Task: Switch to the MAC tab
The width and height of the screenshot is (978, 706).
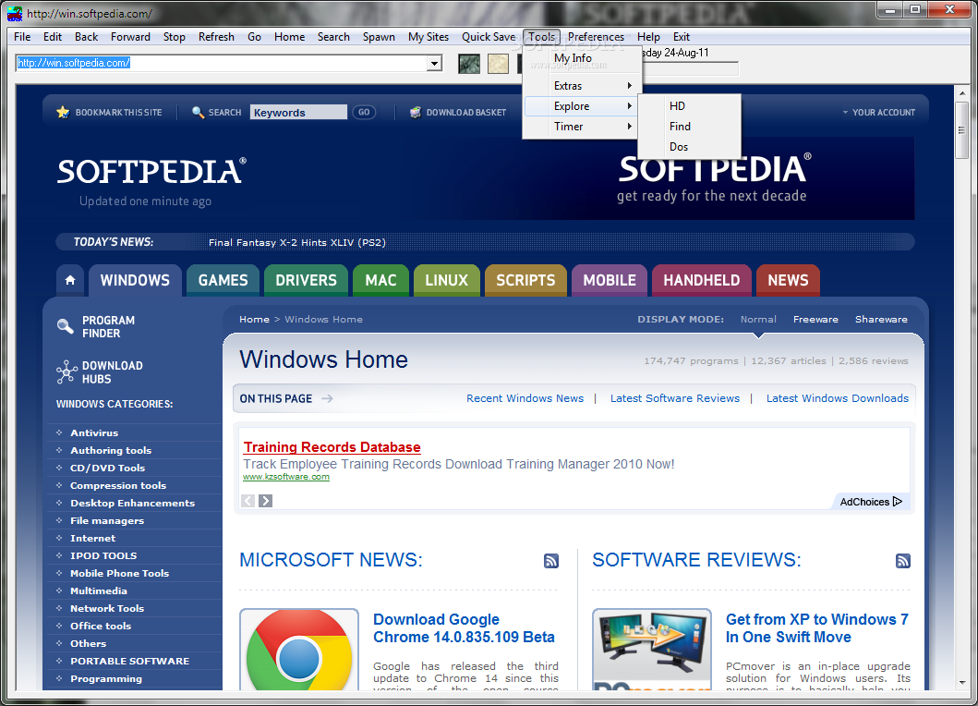Action: [x=380, y=280]
